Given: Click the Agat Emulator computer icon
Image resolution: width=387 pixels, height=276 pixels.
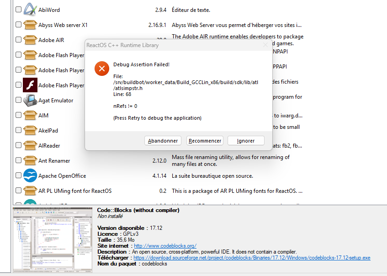Looking at the screenshot, I should tap(30, 100).
